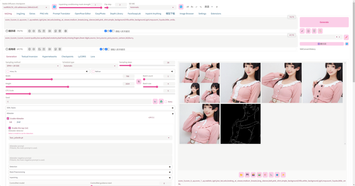The width and height of the screenshot is (355, 186).
Task: Apply selected styles with clipboard icon
Action: [x=320, y=31]
